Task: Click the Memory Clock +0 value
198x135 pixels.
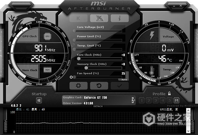Action: (123, 64)
